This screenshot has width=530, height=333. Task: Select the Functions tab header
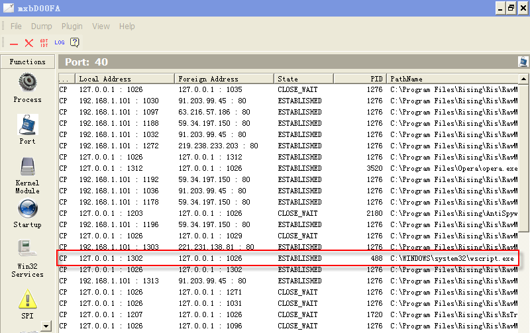27,62
